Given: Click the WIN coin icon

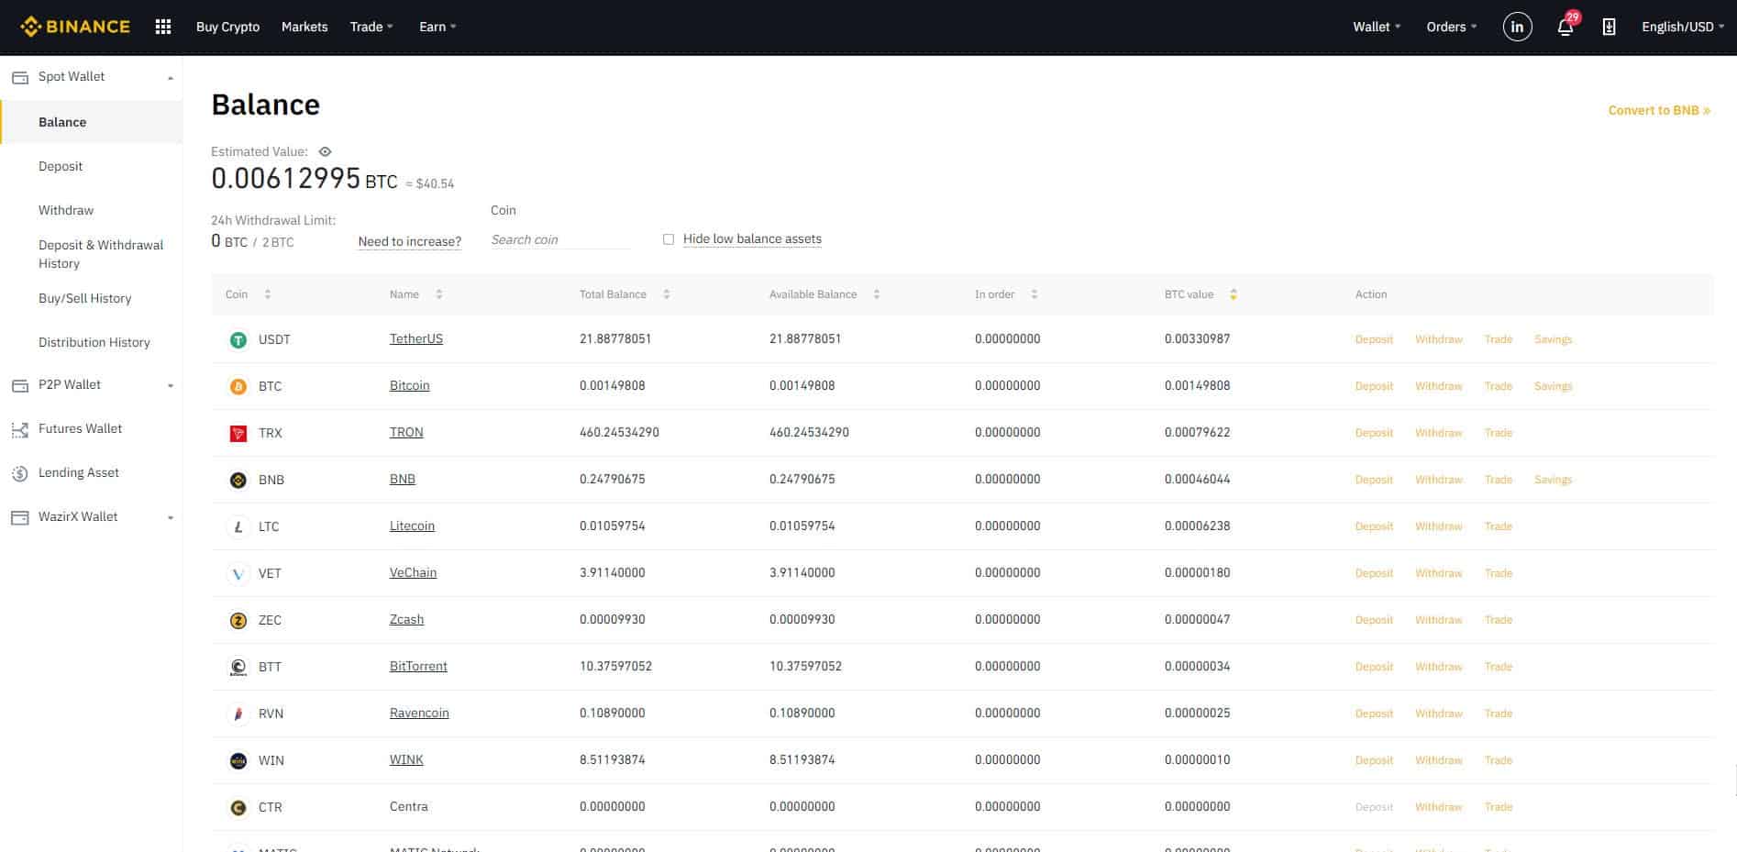Looking at the screenshot, I should point(238,761).
